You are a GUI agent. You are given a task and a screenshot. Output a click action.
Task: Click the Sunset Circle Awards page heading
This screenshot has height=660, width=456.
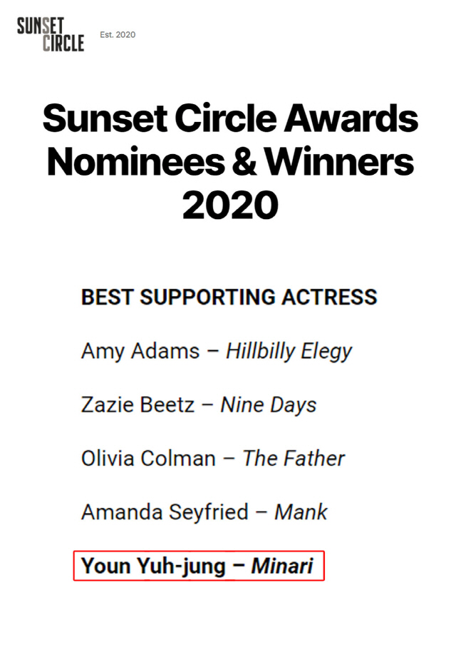coord(230,162)
